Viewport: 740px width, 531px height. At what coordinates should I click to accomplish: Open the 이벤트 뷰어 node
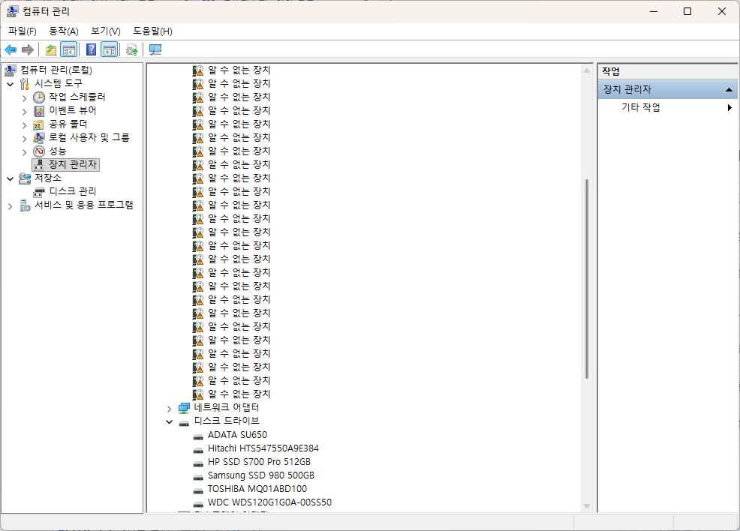tap(73, 110)
